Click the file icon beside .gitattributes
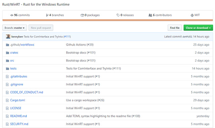 (x=7, y=76)
